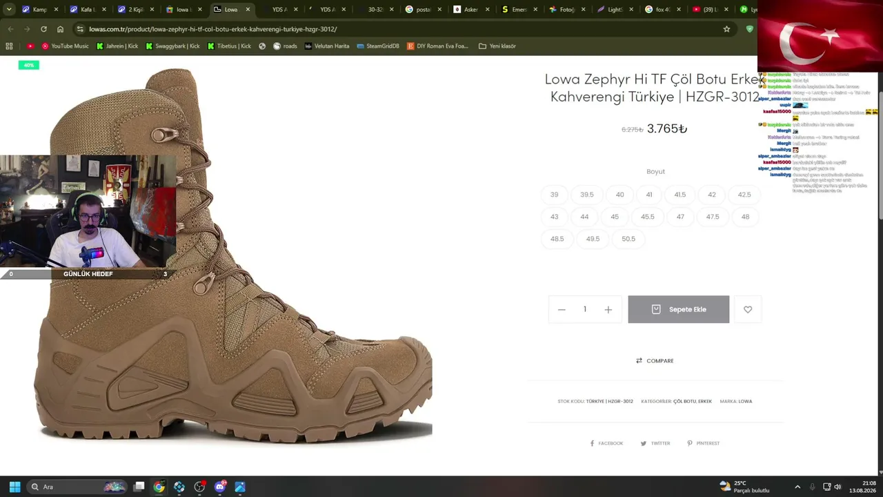The width and height of the screenshot is (883, 497).
Task: Open the DIY Roman Eva Foa... bookmark
Action: tap(438, 46)
